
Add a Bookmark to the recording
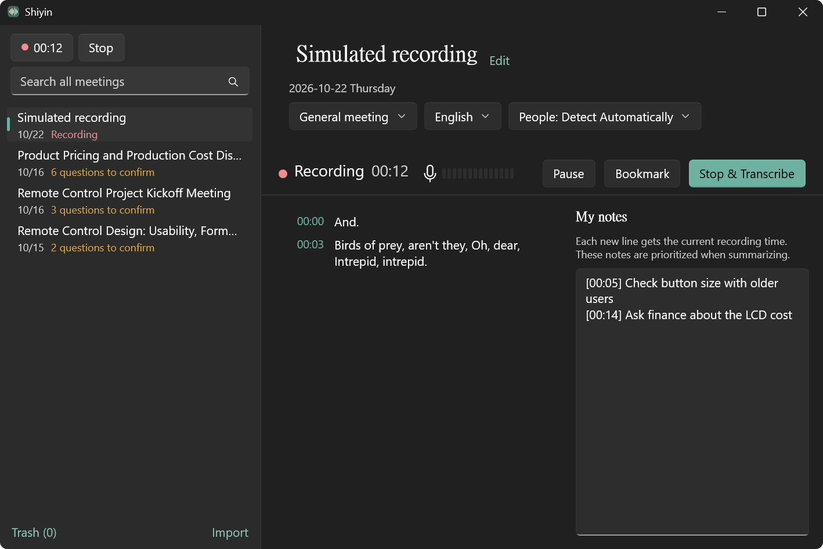point(642,174)
